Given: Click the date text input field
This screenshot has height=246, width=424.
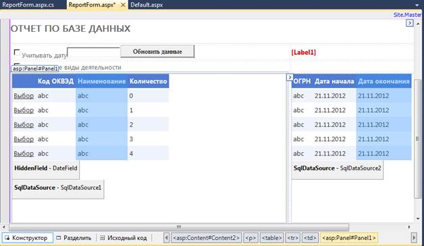Looking at the screenshot, I should (x=93, y=52).
